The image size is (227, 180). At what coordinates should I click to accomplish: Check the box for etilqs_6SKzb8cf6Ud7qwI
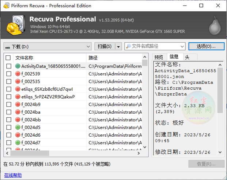9,89
